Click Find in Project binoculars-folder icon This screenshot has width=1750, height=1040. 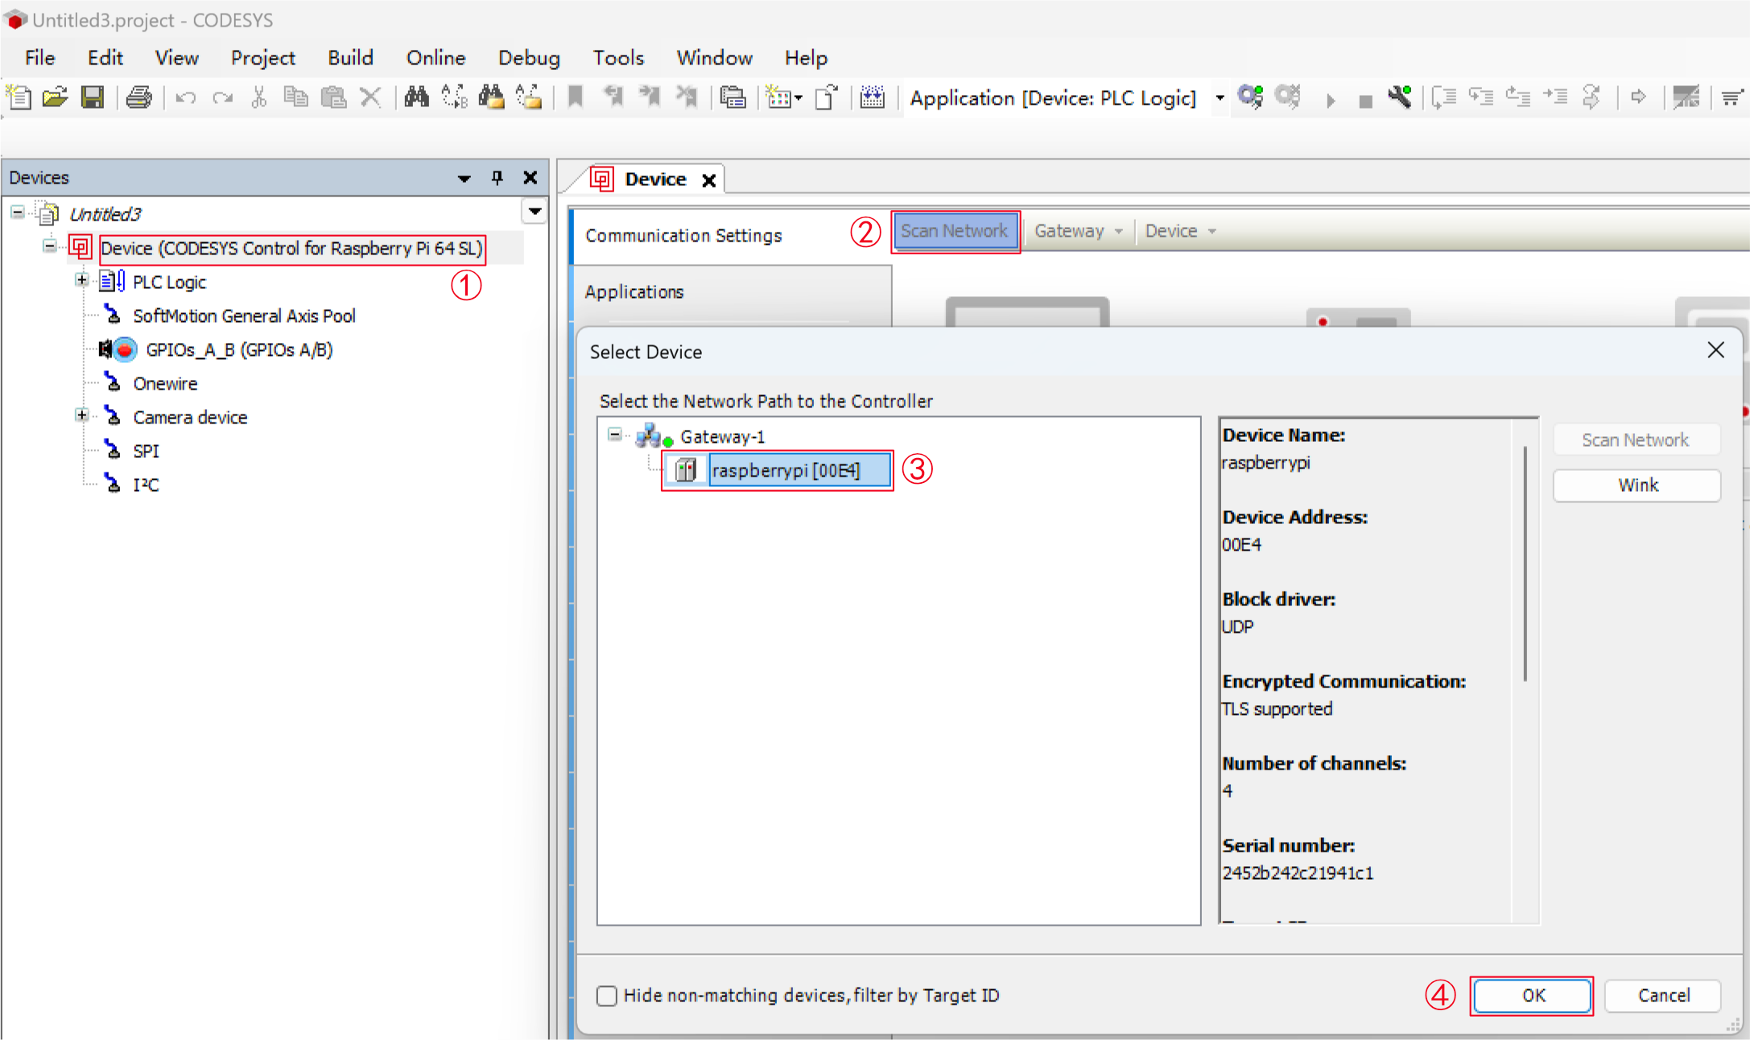[x=491, y=97]
